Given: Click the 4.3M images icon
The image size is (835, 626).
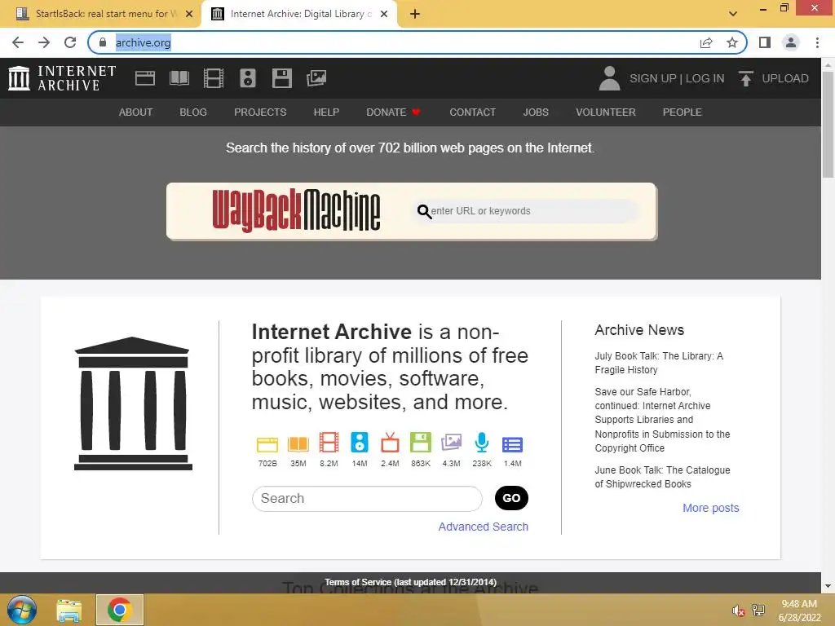Looking at the screenshot, I should pyautogui.click(x=451, y=443).
